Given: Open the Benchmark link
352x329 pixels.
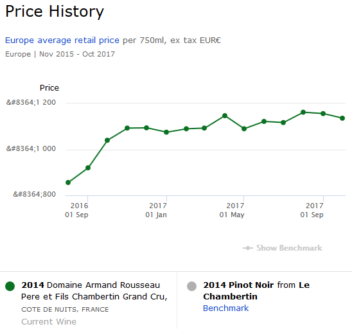Looking at the screenshot, I should coord(226,308).
